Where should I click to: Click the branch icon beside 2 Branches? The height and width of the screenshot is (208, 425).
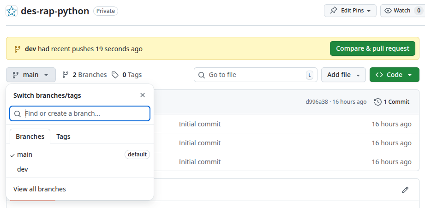66,75
